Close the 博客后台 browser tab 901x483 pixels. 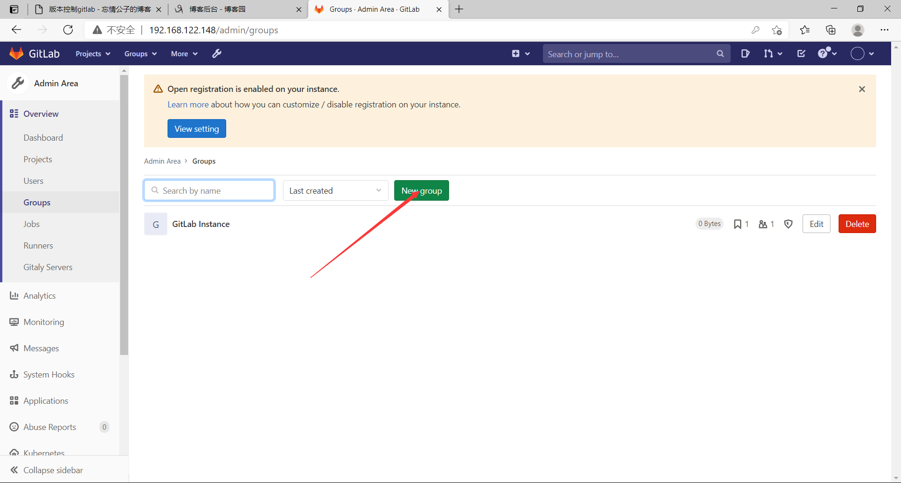[x=298, y=9]
